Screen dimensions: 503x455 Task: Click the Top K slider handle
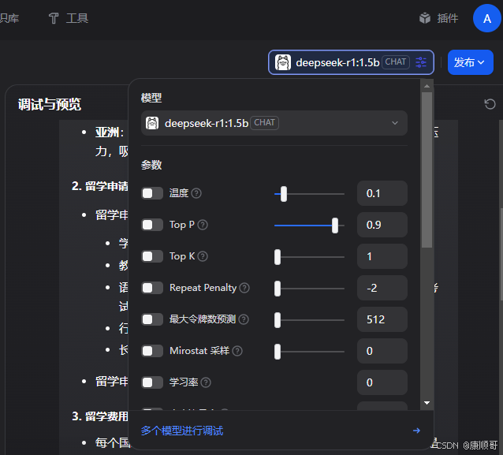click(x=278, y=257)
